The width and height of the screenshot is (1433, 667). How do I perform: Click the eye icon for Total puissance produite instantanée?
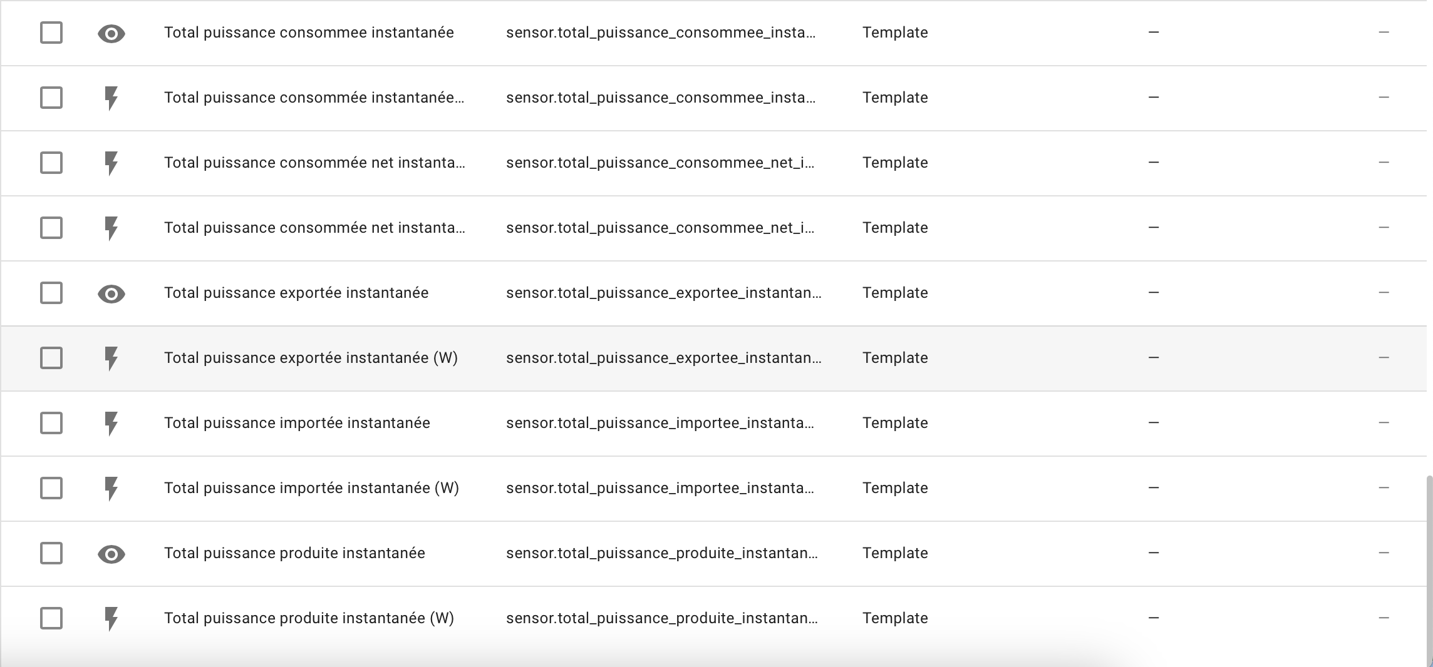(111, 554)
